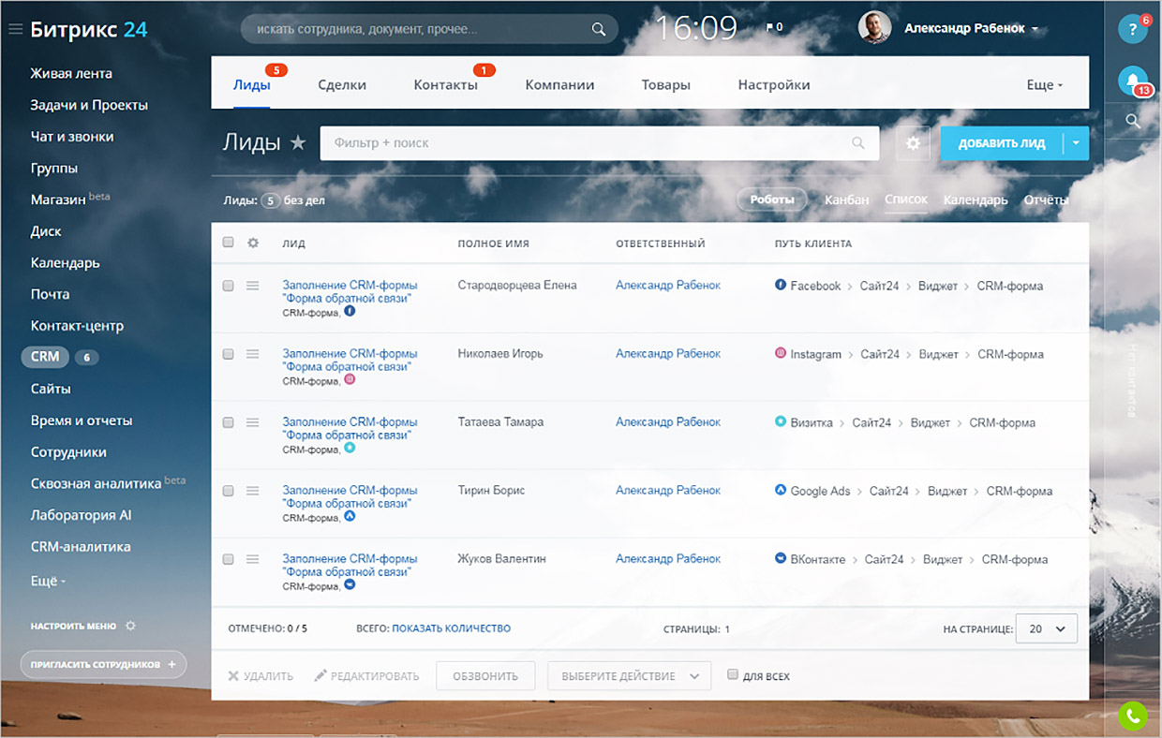The height and width of the screenshot is (738, 1162).
Task: Open the help question mark icon
Action: coord(1133,29)
